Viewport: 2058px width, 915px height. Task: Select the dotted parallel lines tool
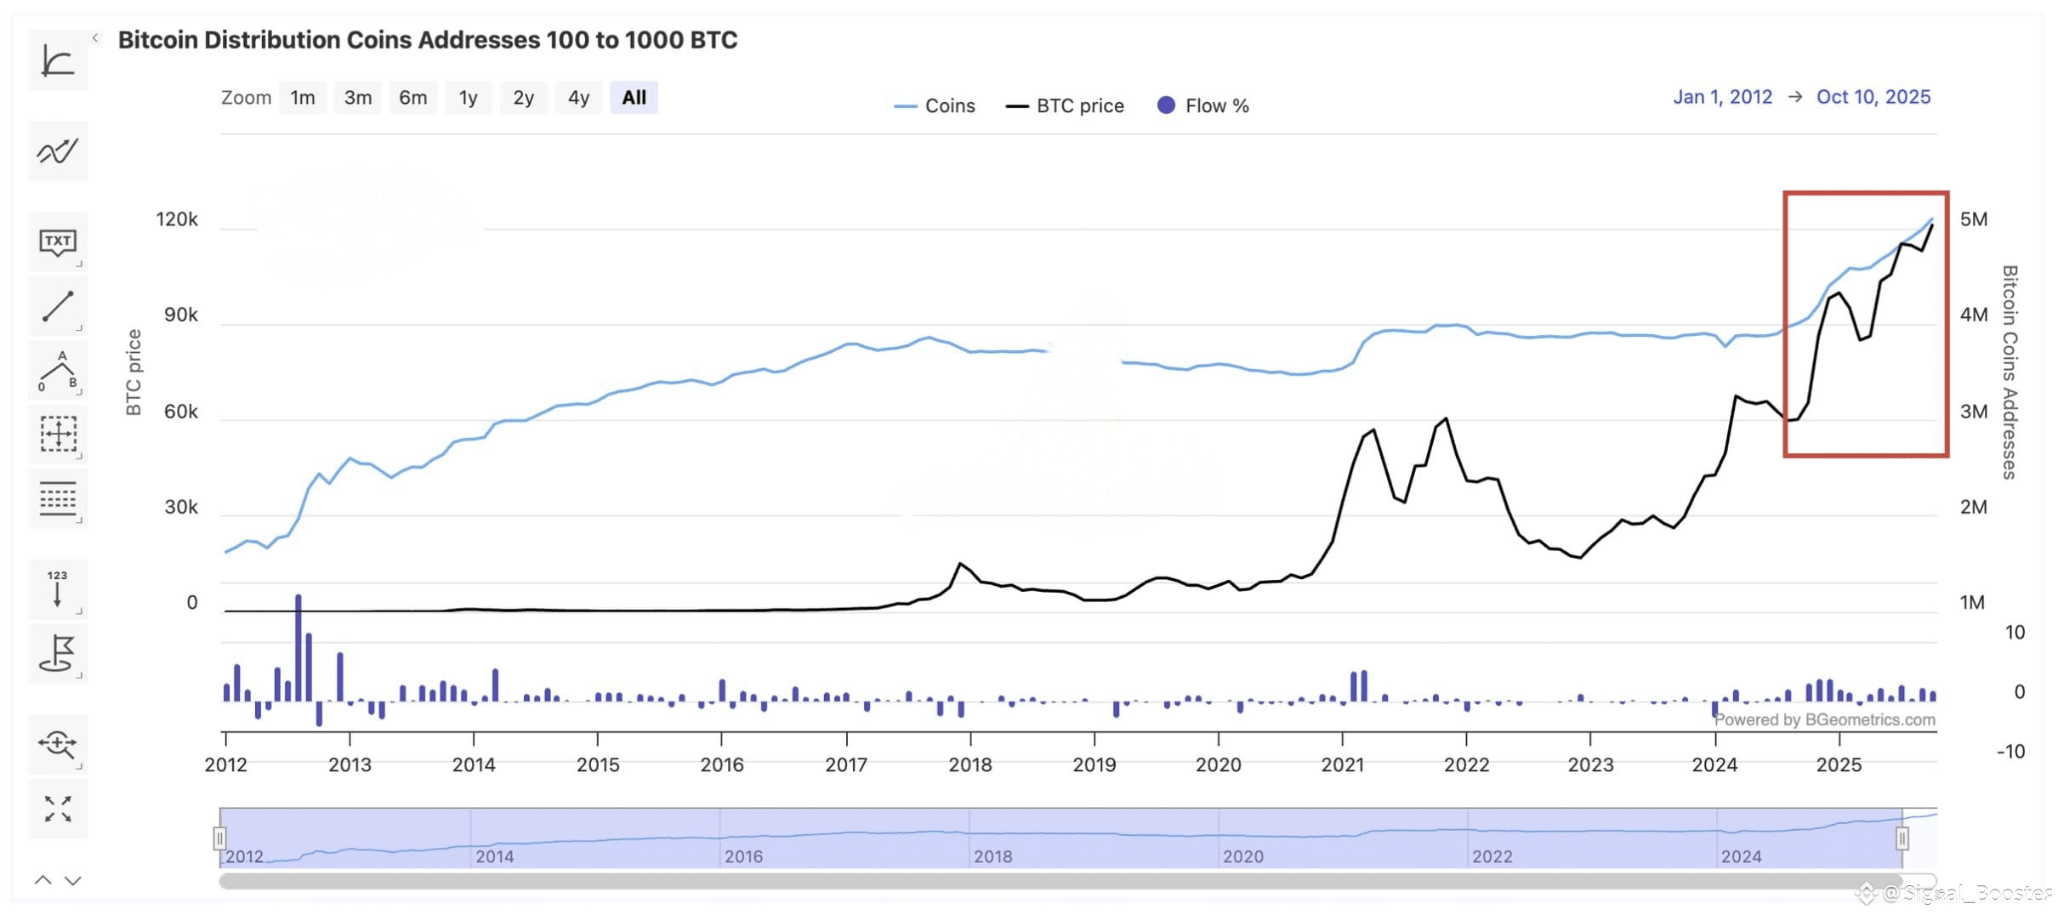[x=58, y=498]
